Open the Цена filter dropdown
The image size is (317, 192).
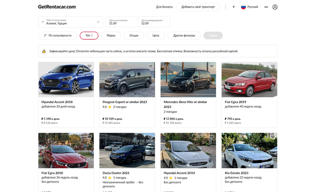pyautogui.click(x=156, y=36)
